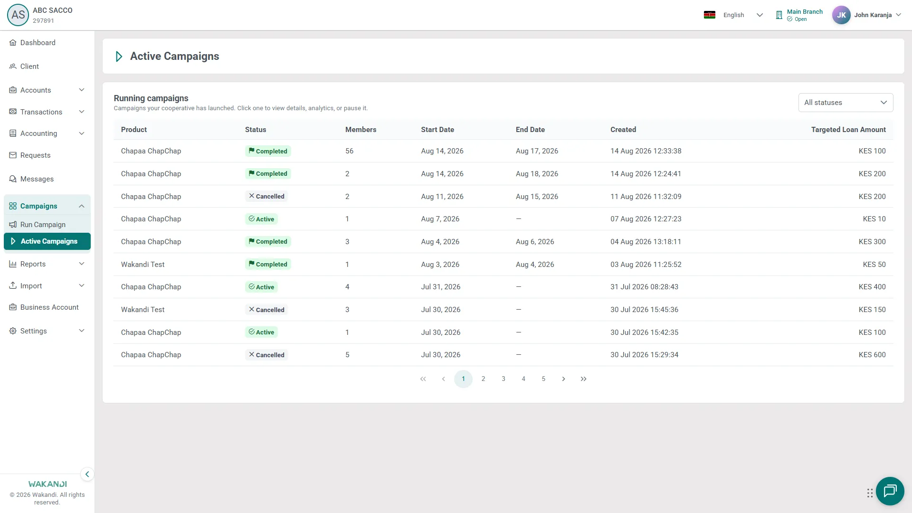Click the Main Branch building icon
This screenshot has height=513, width=912.
(779, 15)
